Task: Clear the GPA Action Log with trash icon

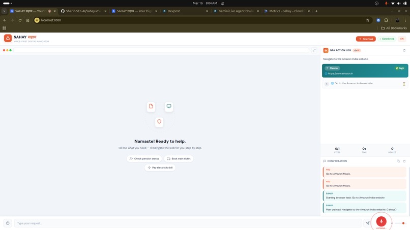Action: point(404,50)
